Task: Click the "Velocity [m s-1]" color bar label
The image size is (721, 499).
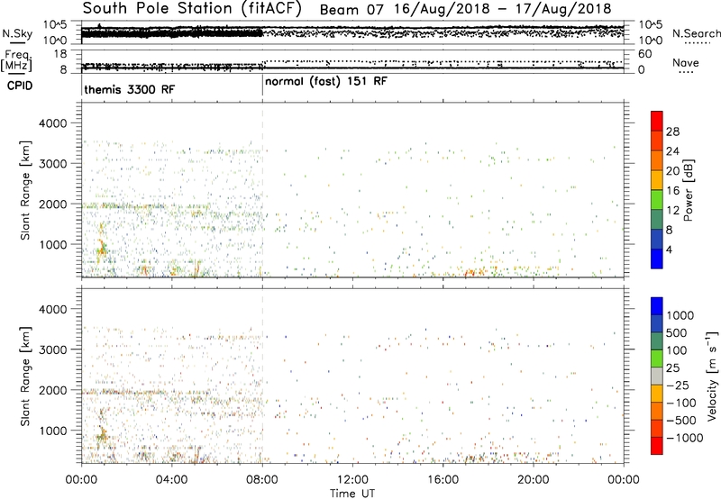Action: [x=712, y=376]
